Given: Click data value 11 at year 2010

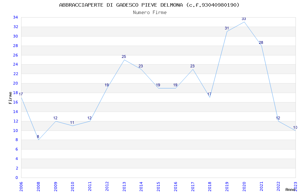Looking at the screenshot, I should pos(72,123).
